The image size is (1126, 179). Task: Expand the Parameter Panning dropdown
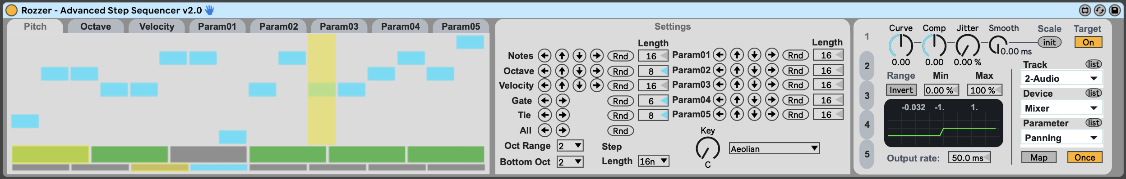[1062, 138]
